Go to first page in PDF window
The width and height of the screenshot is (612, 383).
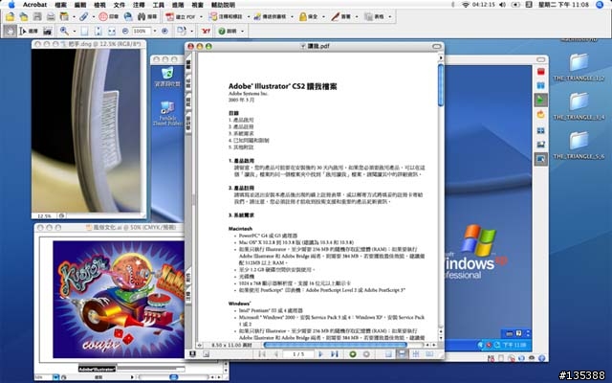pyautogui.click(x=262, y=354)
